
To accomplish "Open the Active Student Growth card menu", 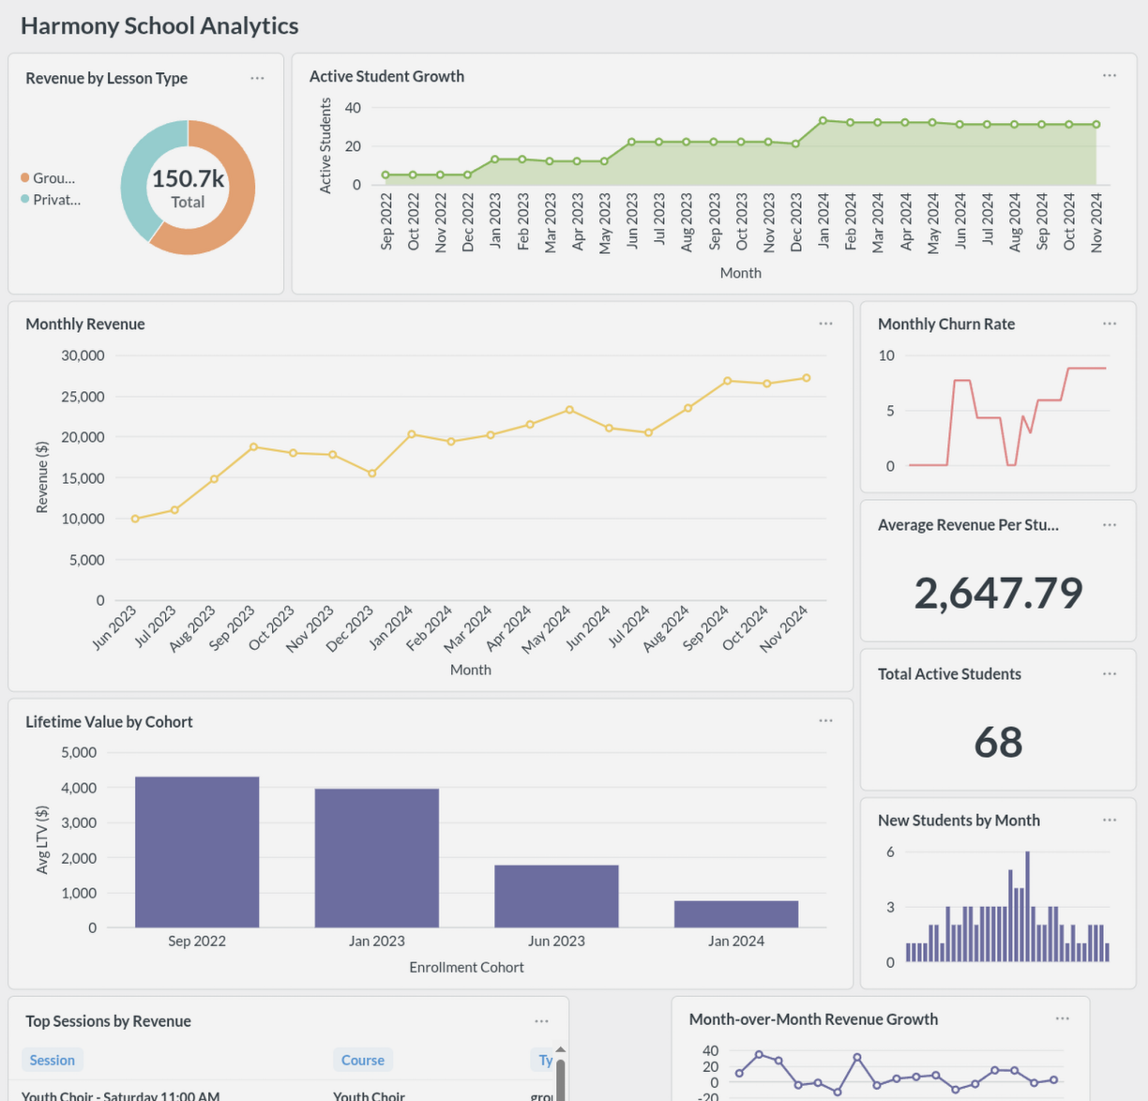I will point(1110,75).
